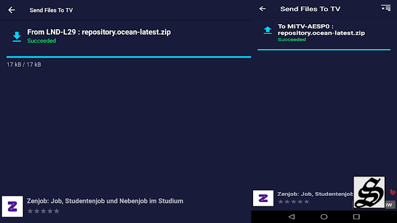The width and height of the screenshot is (397, 223).
Task: Go back using left panel arrow
Action: click(11, 10)
